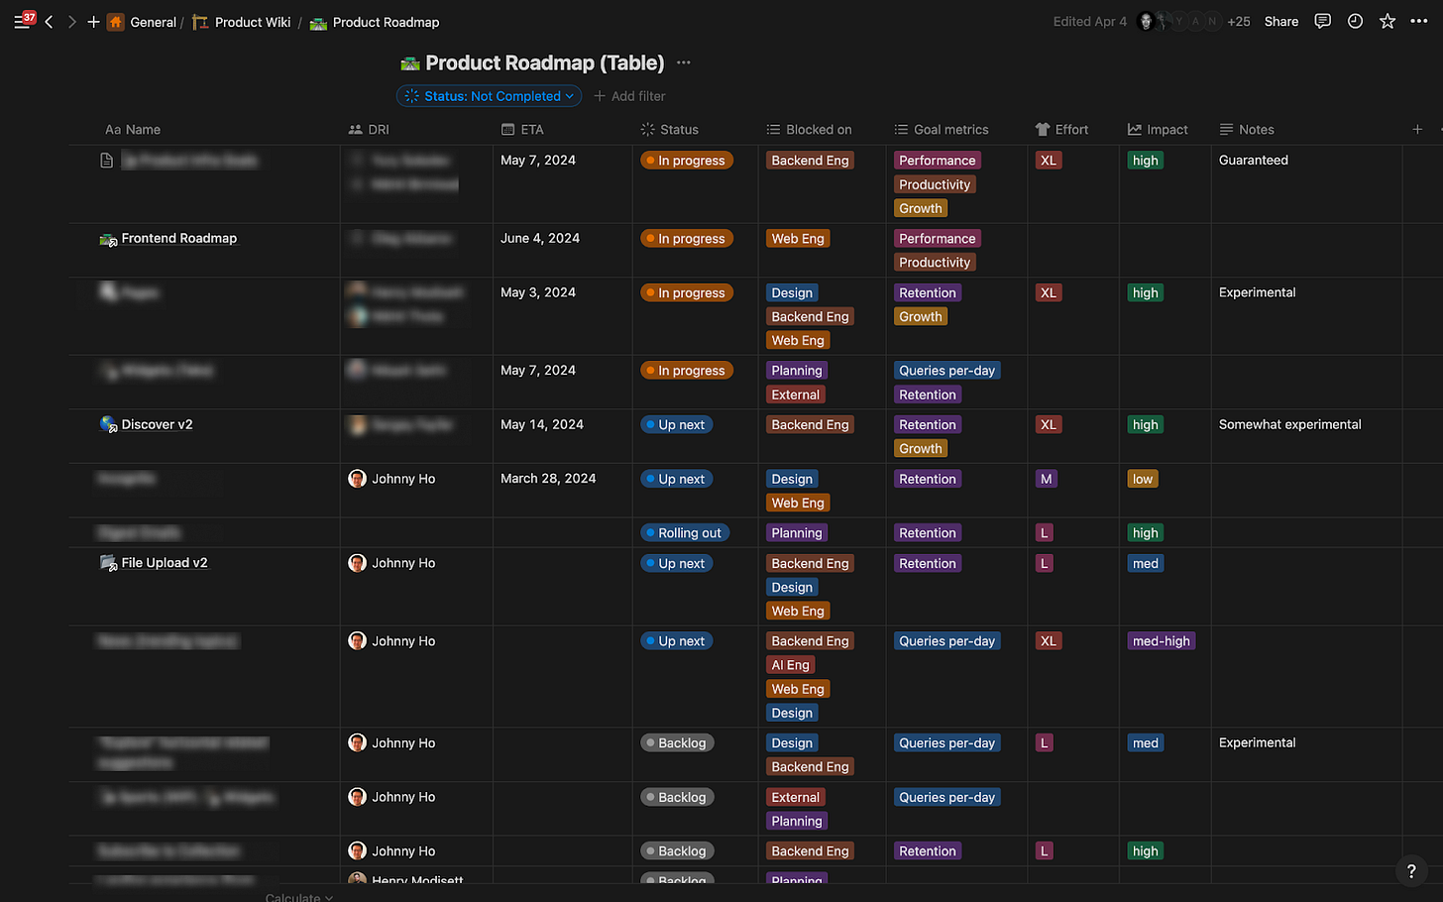Add a new column via the plus icon
1443x902 pixels.
1417,129
